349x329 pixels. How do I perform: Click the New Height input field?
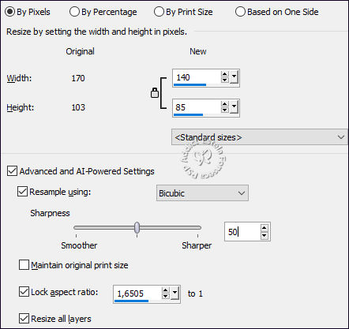tap(197, 107)
